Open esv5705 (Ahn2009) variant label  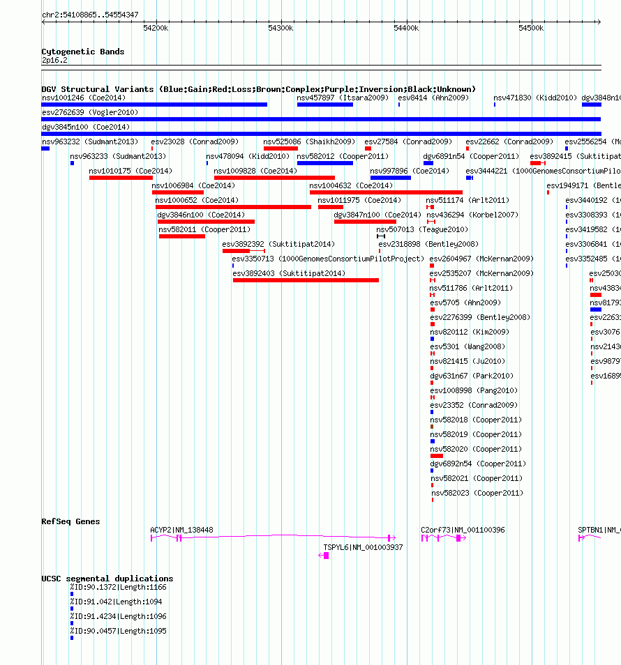click(x=465, y=303)
